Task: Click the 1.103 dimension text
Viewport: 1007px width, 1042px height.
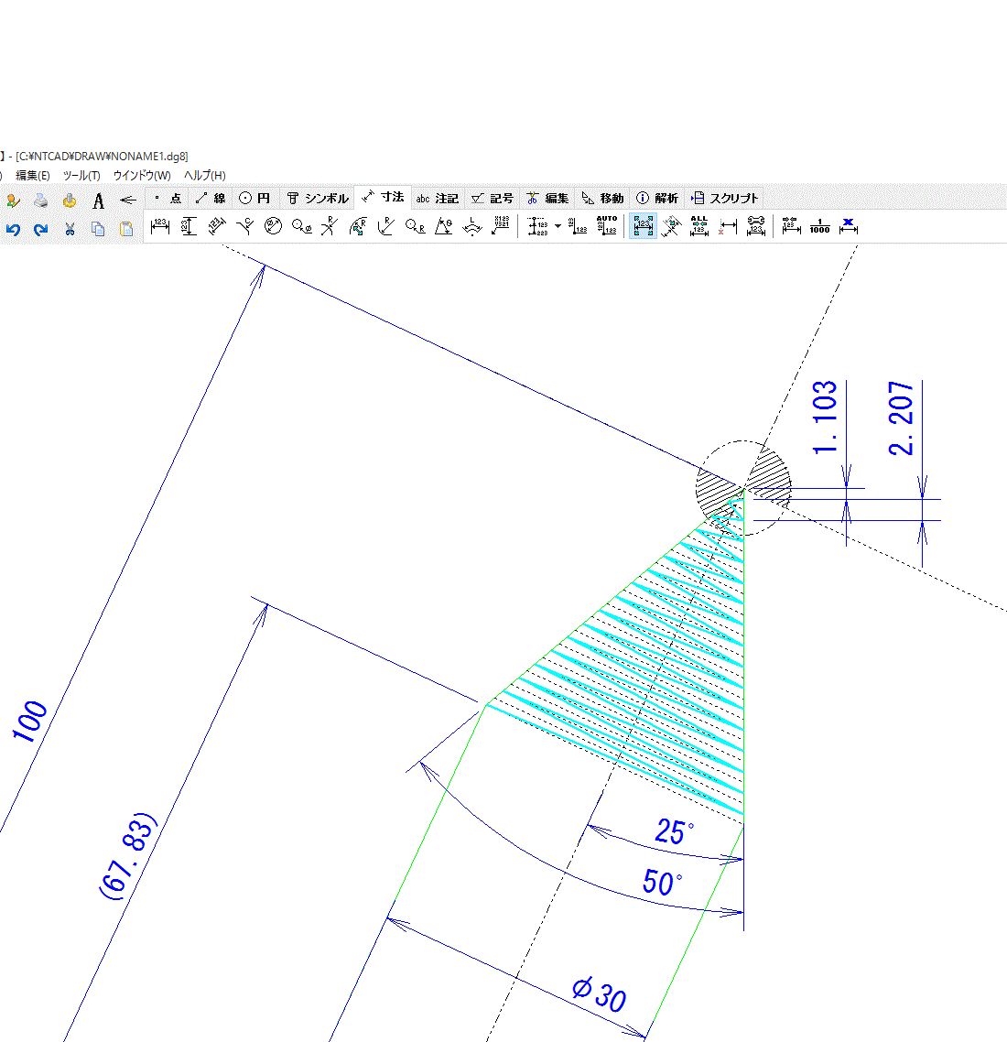Action: [825, 418]
